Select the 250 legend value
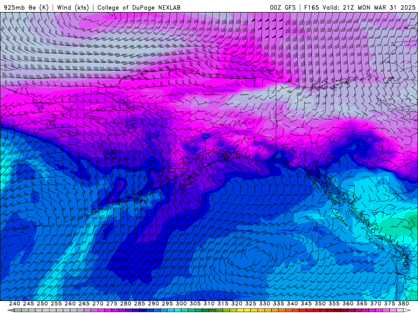The width and height of the screenshot is (418, 313). pos(42,304)
